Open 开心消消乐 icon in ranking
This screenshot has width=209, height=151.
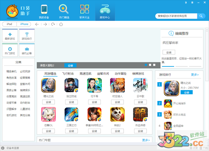pyautogui.click(x=168, y=103)
